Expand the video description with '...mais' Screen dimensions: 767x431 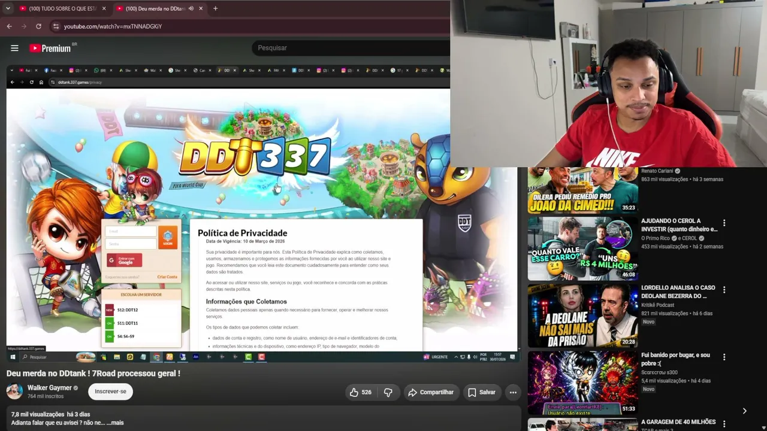click(115, 423)
